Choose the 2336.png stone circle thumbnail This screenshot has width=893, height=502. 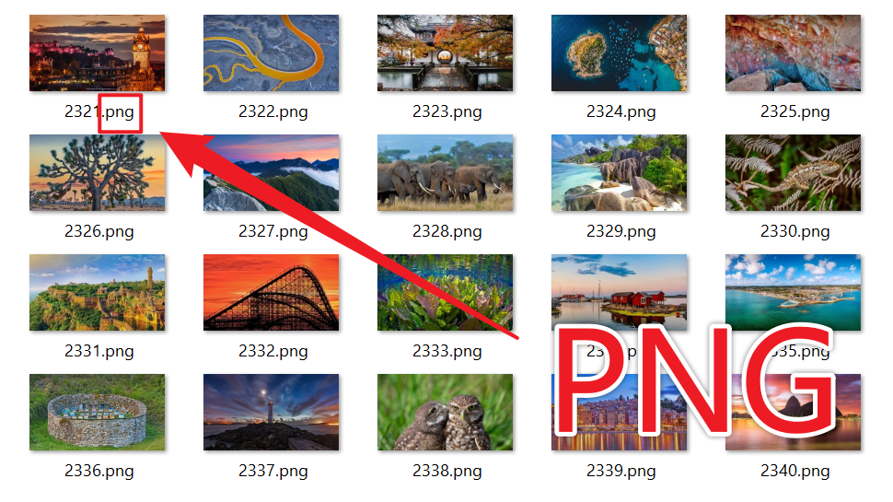click(98, 412)
